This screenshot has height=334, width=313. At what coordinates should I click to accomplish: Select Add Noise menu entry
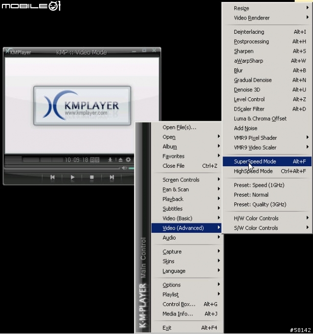(x=267, y=128)
